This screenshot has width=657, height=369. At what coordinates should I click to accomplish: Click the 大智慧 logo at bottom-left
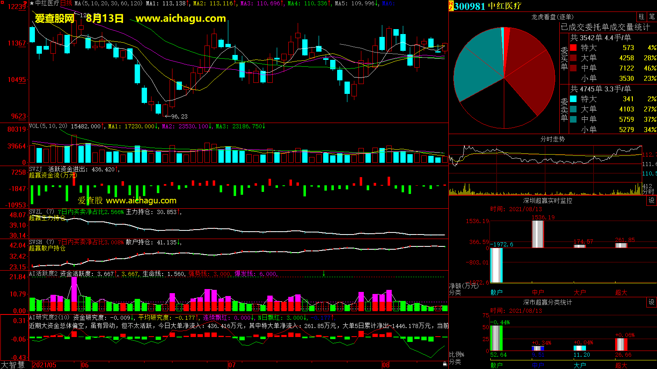[x=13, y=365]
